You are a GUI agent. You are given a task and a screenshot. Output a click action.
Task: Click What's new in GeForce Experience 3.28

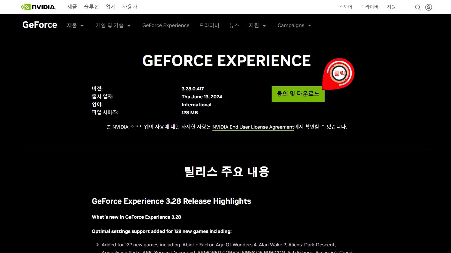(136, 217)
